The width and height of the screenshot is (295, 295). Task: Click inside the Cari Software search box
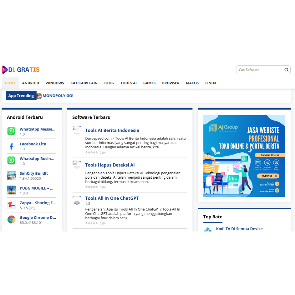(x=259, y=70)
